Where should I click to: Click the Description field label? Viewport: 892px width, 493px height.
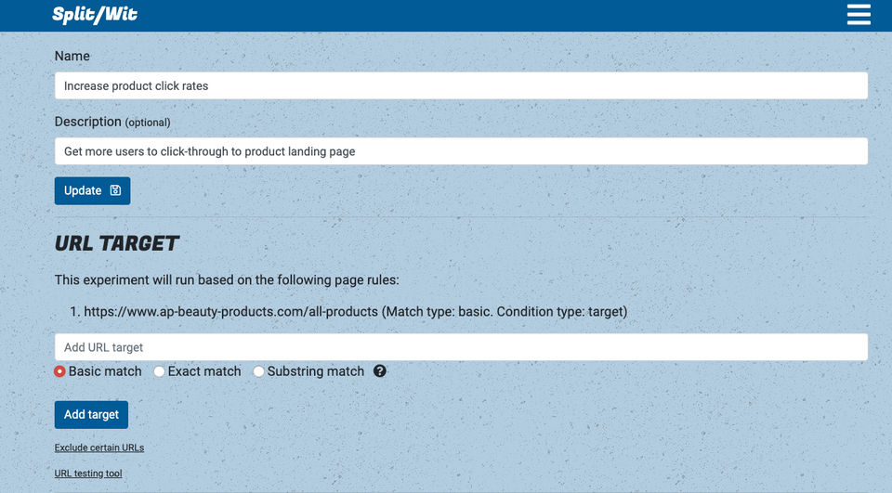point(88,122)
